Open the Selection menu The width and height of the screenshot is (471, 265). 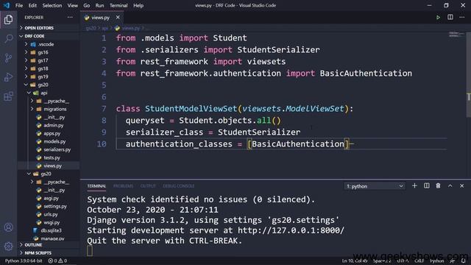coord(52,5)
